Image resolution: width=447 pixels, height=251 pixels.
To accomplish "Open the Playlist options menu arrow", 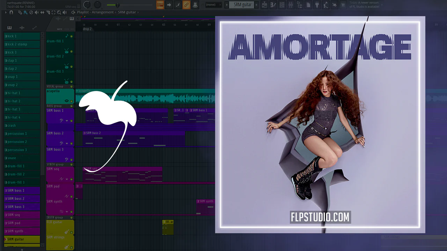I will (6, 12).
